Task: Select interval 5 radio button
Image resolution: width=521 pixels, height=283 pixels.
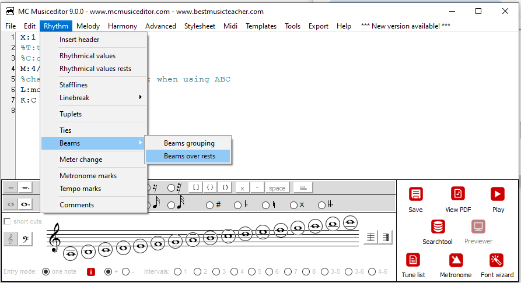Action: point(252,272)
